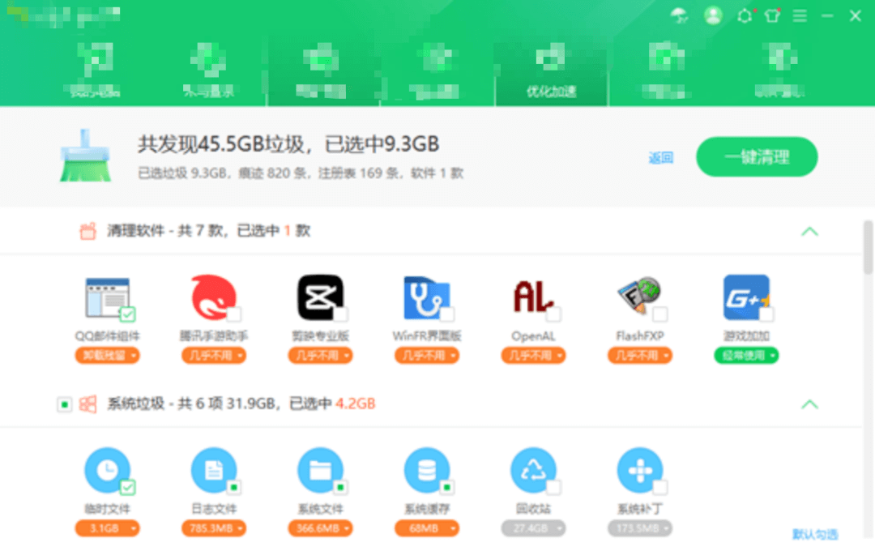
Task: Click the 游戏加加 application icon
Action: pos(745,298)
